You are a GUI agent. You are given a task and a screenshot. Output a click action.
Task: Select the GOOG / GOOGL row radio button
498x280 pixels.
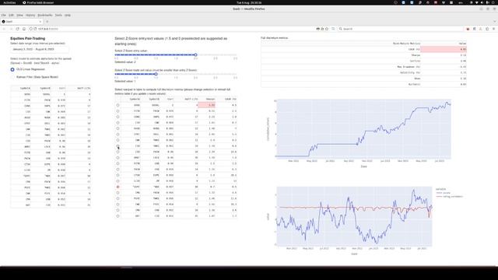[x=117, y=105]
